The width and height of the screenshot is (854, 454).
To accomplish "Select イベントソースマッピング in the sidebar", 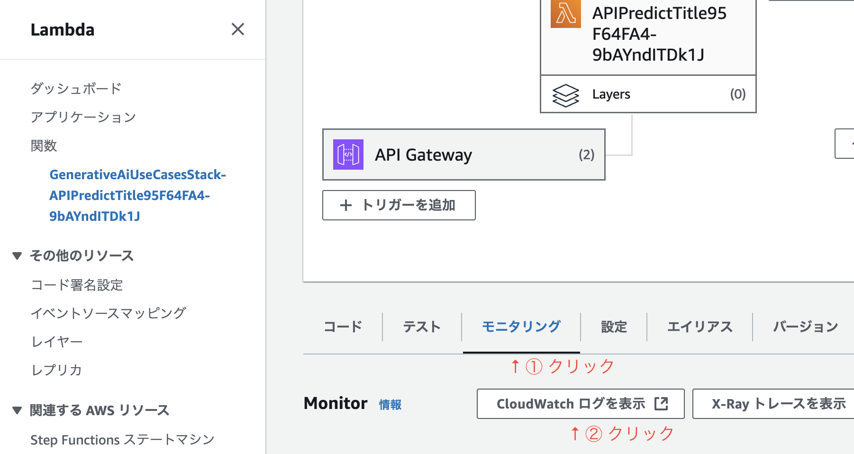I will [x=109, y=312].
